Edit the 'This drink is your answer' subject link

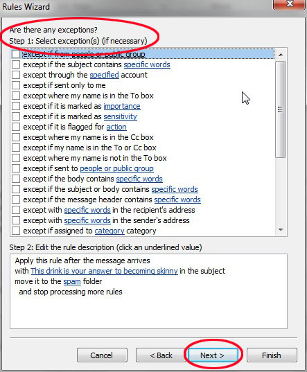tap(104, 271)
